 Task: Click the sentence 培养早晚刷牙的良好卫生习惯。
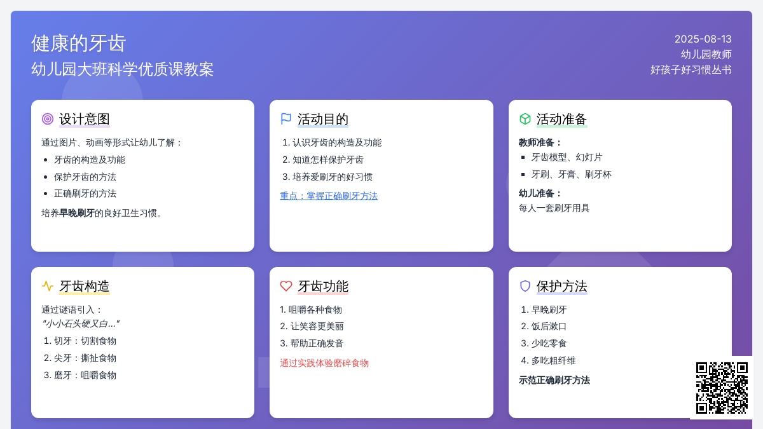pyautogui.click(x=104, y=213)
